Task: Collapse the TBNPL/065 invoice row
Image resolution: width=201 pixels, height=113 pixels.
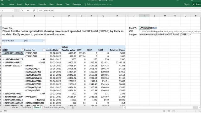Action: 25,53
